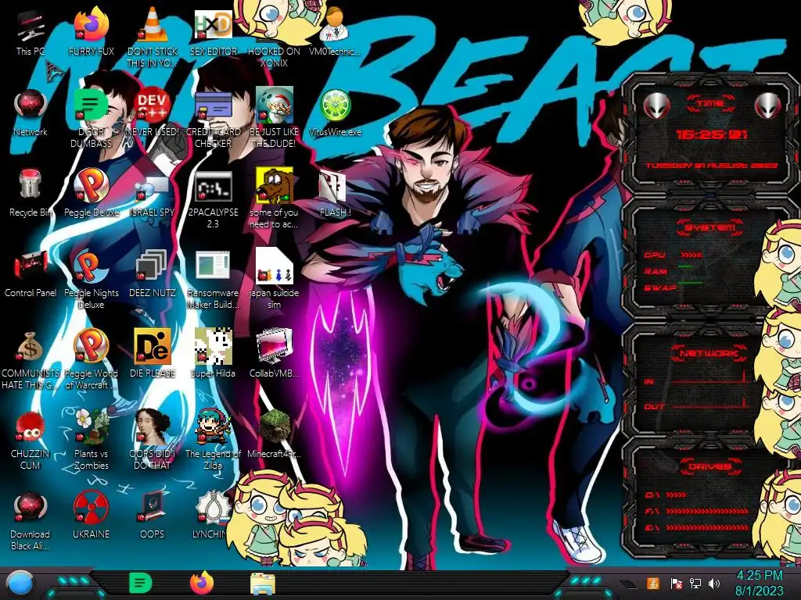801x600 pixels.
Task: Open File Explorer from the taskbar
Action: click(x=263, y=584)
